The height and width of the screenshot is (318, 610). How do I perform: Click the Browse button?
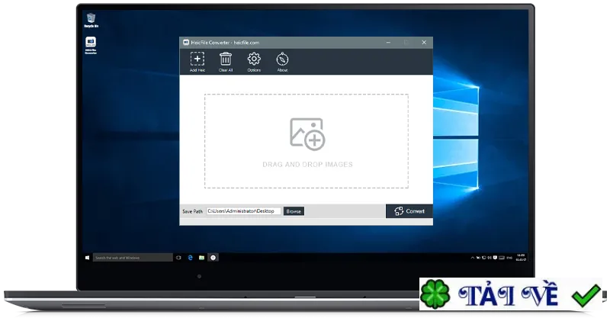coord(294,211)
